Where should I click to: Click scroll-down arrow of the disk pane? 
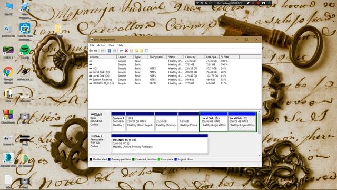(x=260, y=155)
